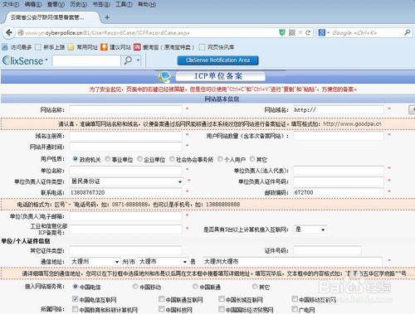Image resolution: width=415 pixels, height=314 pixels.
Task: Toggle 中国电信互联网 checkbox
Action: pos(75,299)
